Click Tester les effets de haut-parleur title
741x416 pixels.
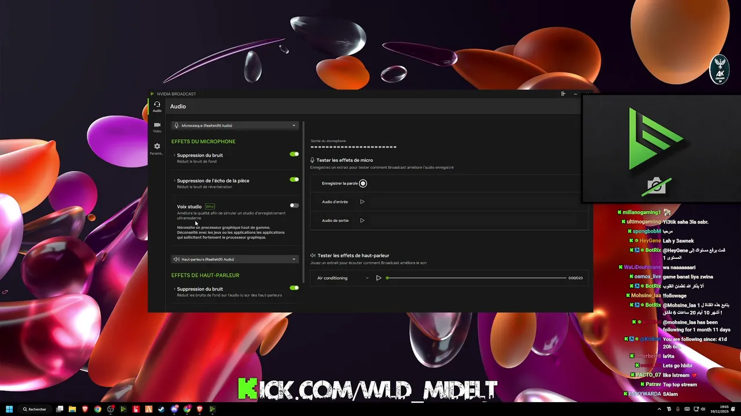353,255
